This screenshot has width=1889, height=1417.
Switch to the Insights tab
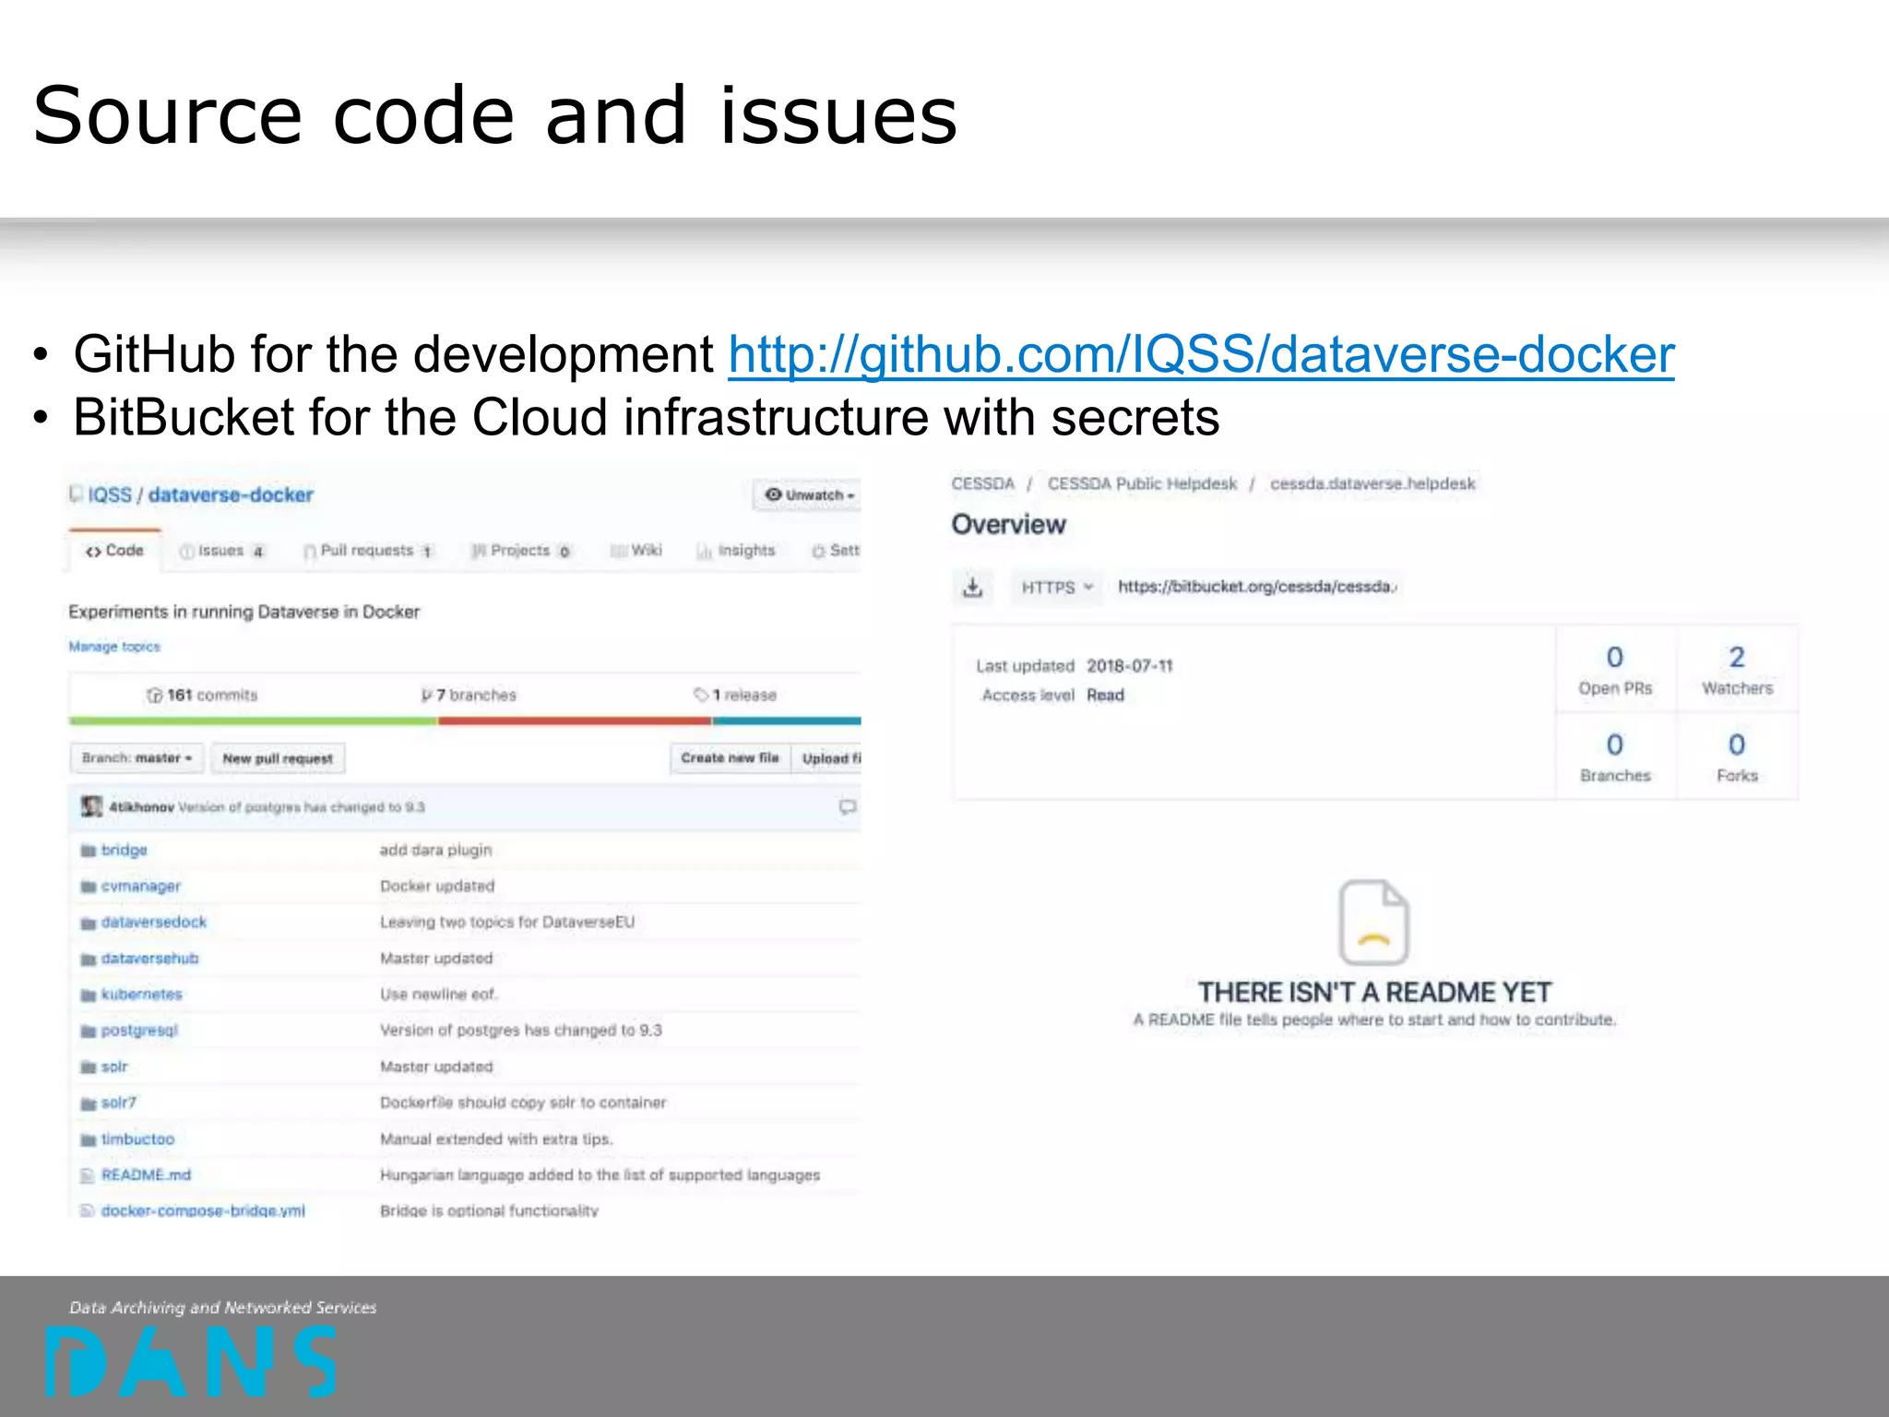736,551
